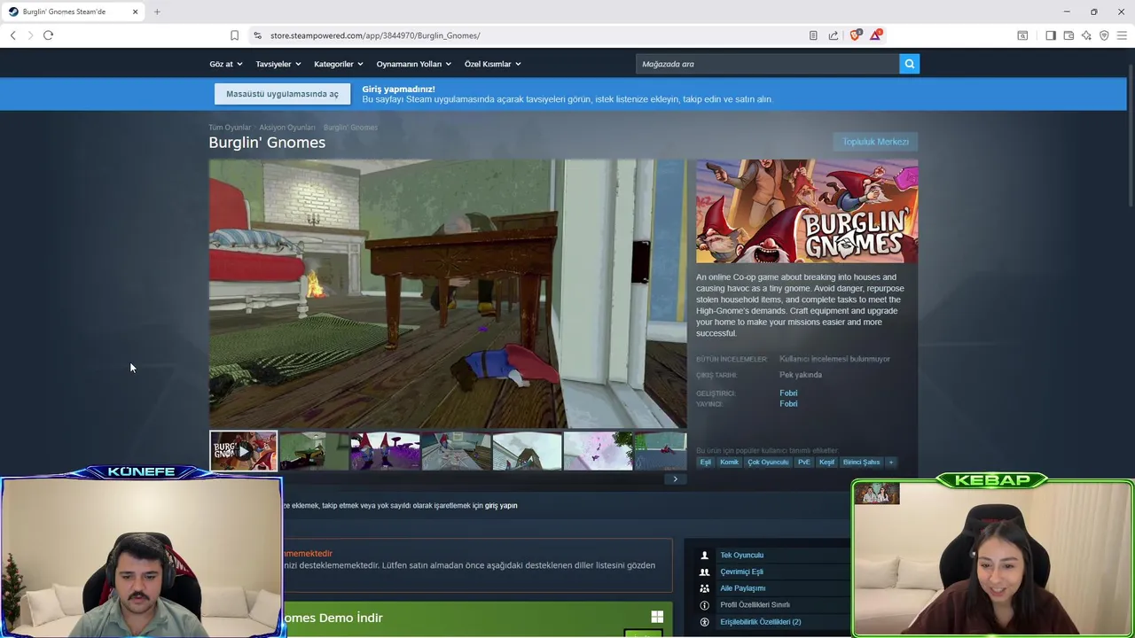Select the 'Birinci Şahıs' tag
The image size is (1135, 638).
coord(861,462)
